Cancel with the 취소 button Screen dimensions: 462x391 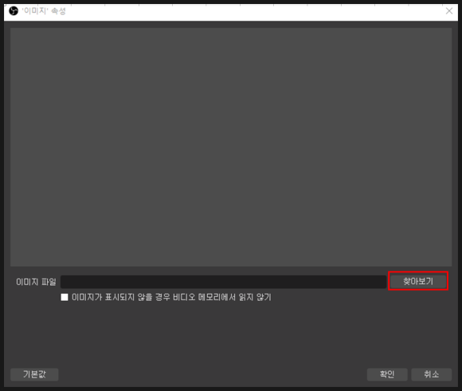432,374
